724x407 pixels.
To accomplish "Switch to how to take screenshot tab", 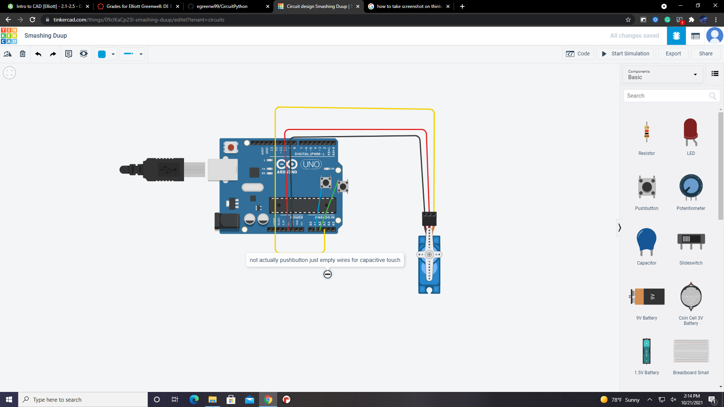I will (409, 6).
